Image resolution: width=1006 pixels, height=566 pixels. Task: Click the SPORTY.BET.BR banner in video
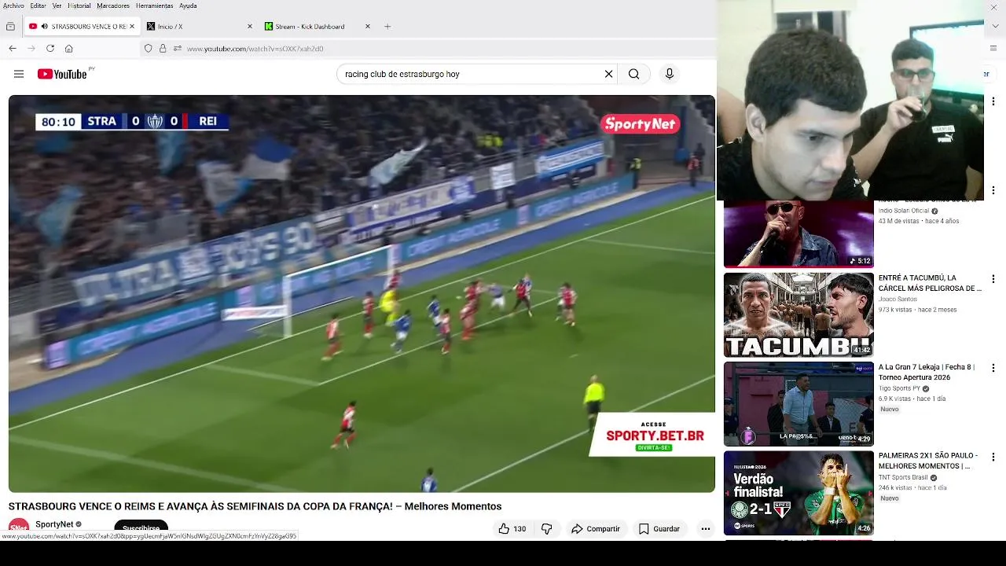click(653, 435)
